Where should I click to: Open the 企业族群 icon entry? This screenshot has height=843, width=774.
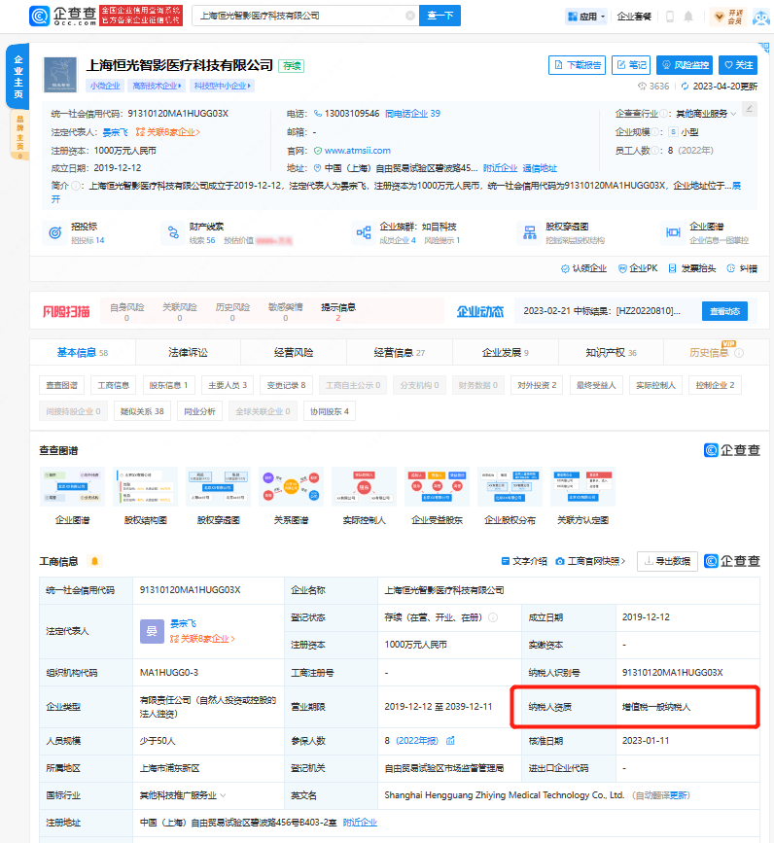point(364,232)
